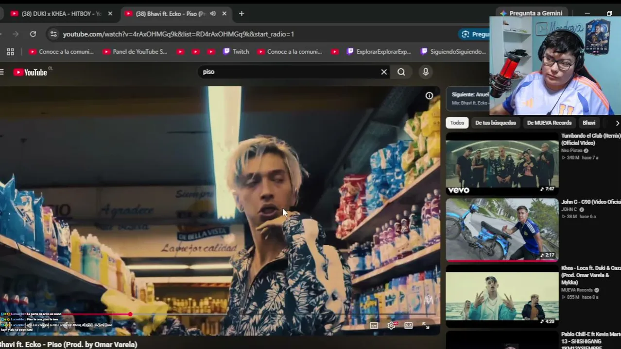Ask Gemini with 'Pregunta a Gemini' button
The image size is (621, 349).
point(531,13)
